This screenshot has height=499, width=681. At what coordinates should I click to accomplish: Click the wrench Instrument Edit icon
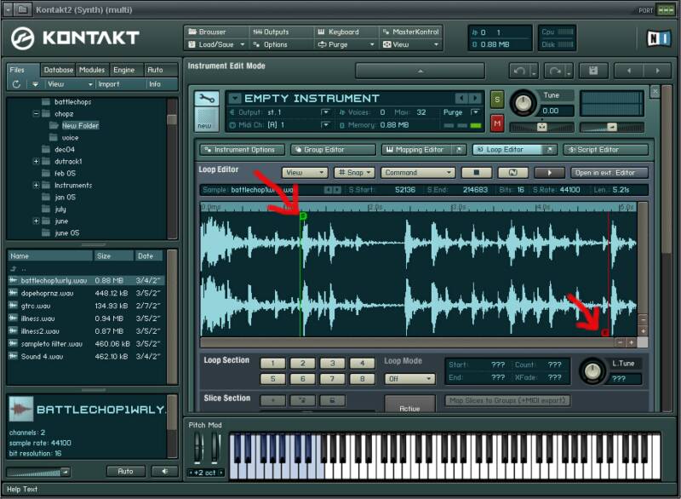pos(206,99)
